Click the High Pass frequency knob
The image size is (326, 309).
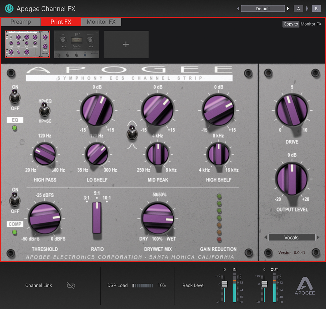coord(44,154)
